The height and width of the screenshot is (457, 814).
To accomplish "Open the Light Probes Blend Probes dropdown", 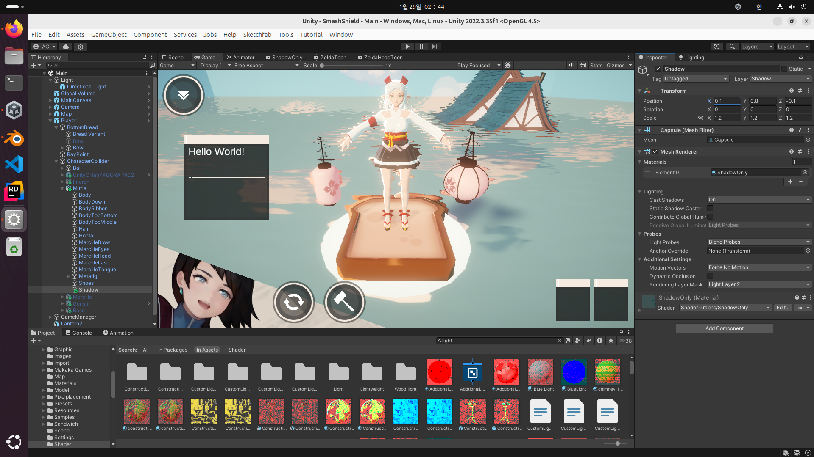I will [x=759, y=242].
